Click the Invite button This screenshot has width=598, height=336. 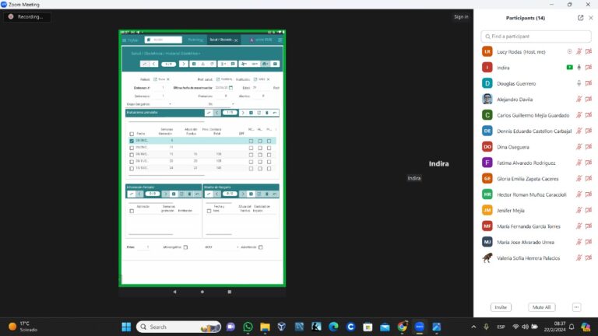click(x=501, y=307)
